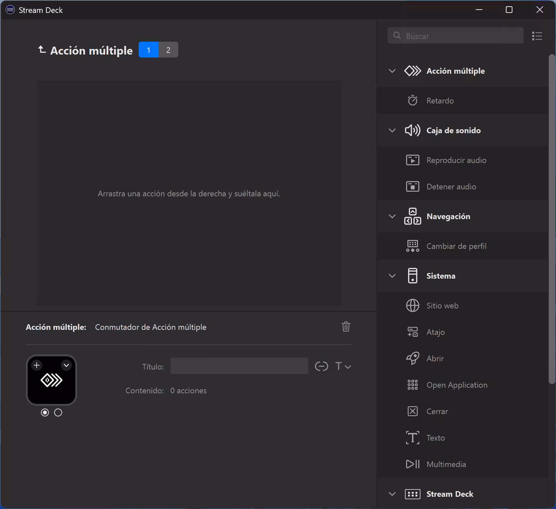Click the Open Application label
Screen dimensions: 556x509
[x=457, y=385]
